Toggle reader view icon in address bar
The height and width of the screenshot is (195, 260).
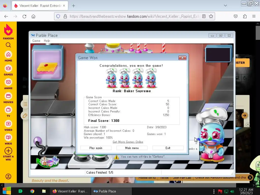click(x=204, y=16)
